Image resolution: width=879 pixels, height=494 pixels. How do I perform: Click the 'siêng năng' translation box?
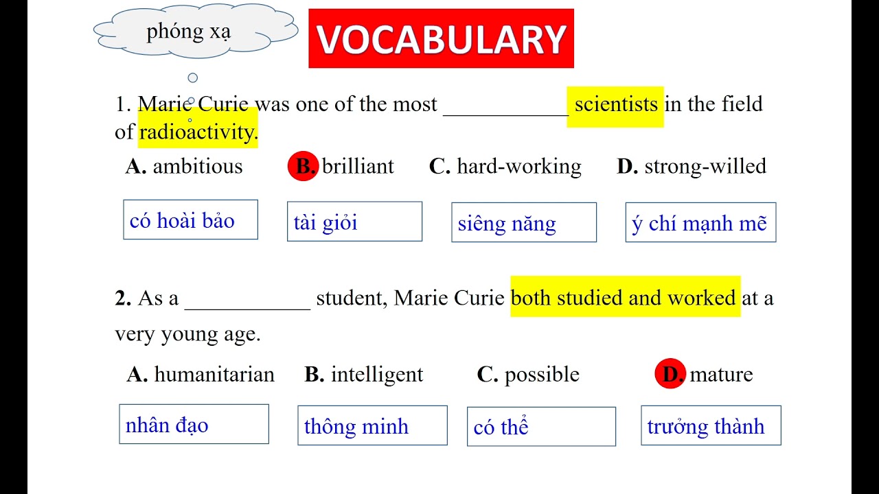524,222
